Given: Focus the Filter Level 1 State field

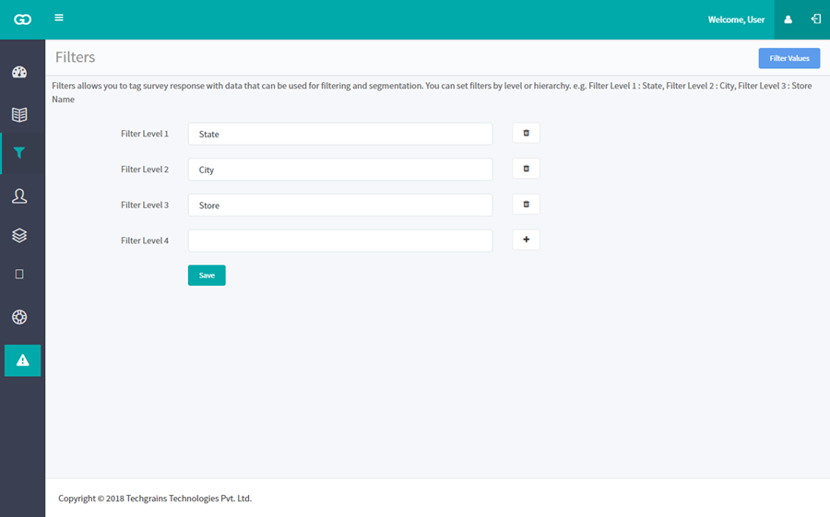Looking at the screenshot, I should point(340,134).
